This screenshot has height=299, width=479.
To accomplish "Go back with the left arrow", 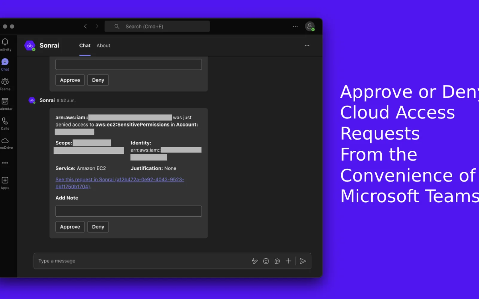I will tap(85, 26).
